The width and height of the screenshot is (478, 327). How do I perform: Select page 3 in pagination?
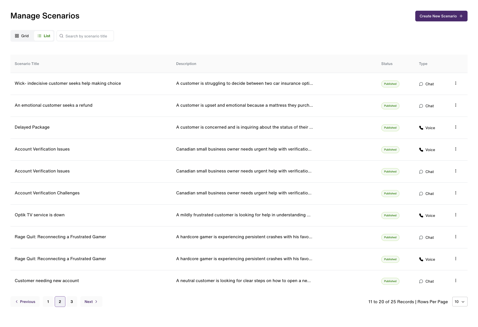click(x=72, y=302)
